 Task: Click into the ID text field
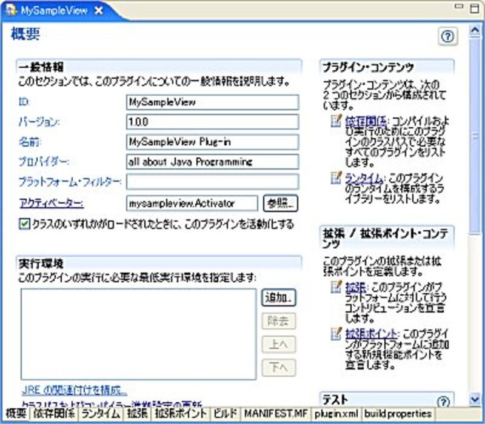click(212, 102)
